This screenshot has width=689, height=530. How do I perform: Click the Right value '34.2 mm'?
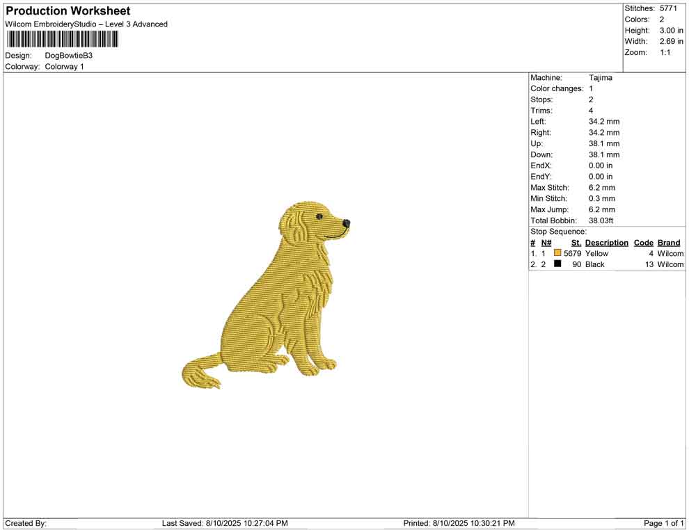point(604,133)
